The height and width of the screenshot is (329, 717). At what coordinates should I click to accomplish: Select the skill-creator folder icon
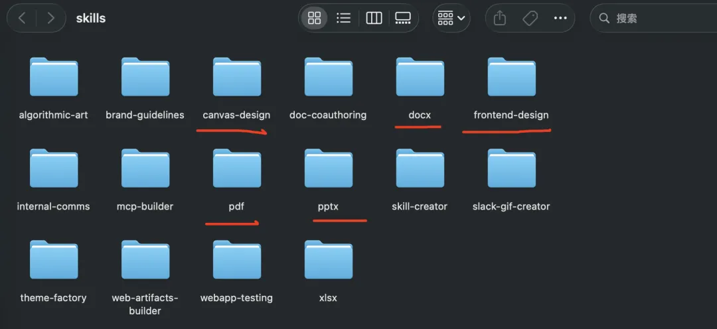tap(420, 168)
